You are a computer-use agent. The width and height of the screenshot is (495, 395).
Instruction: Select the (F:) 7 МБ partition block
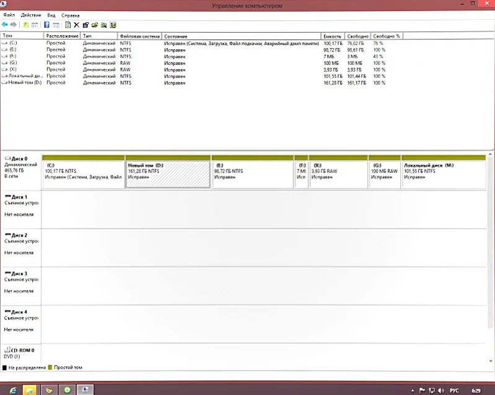[x=301, y=172]
